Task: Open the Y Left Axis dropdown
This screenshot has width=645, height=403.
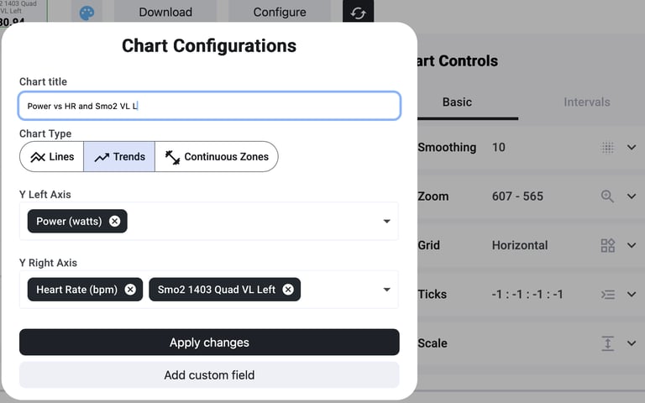Action: tap(386, 222)
